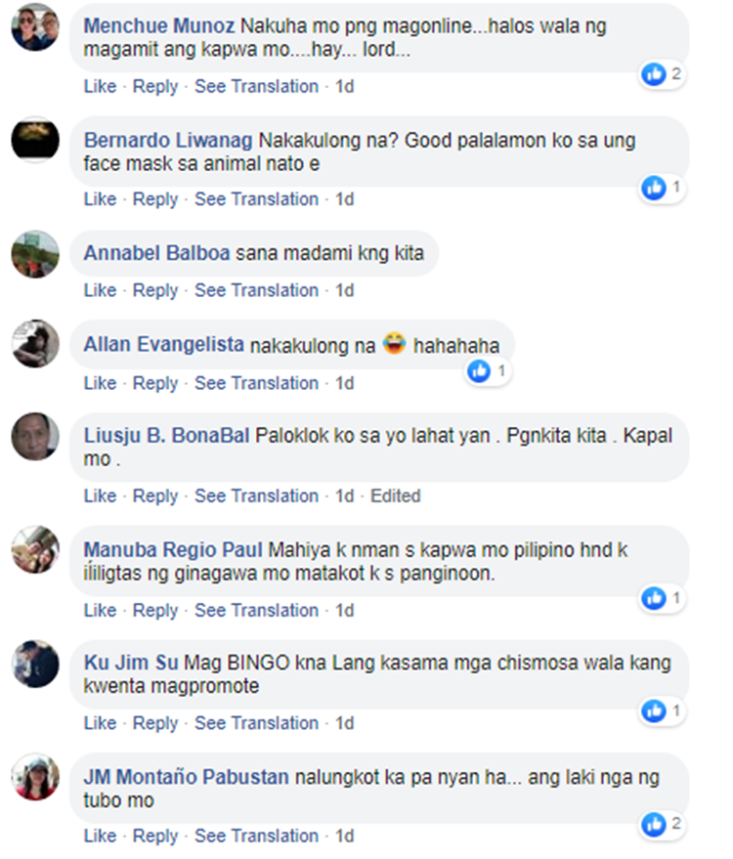Image resolution: width=733 pixels, height=859 pixels.
Task: Open the thumbs-up reaction on Ku Jim Su's comment
Action: pos(654,711)
